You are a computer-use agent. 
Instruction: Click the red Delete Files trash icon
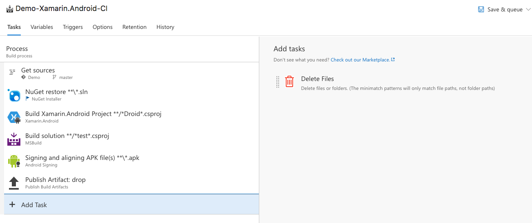coord(289,82)
